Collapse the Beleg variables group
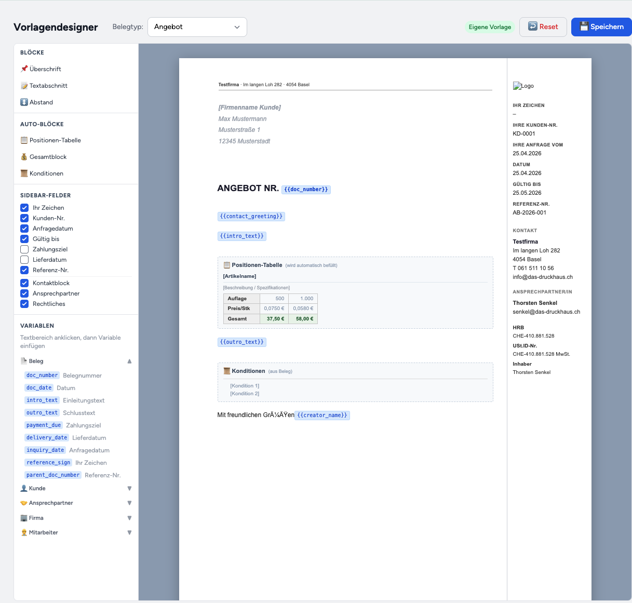The width and height of the screenshot is (632, 603). 129,360
